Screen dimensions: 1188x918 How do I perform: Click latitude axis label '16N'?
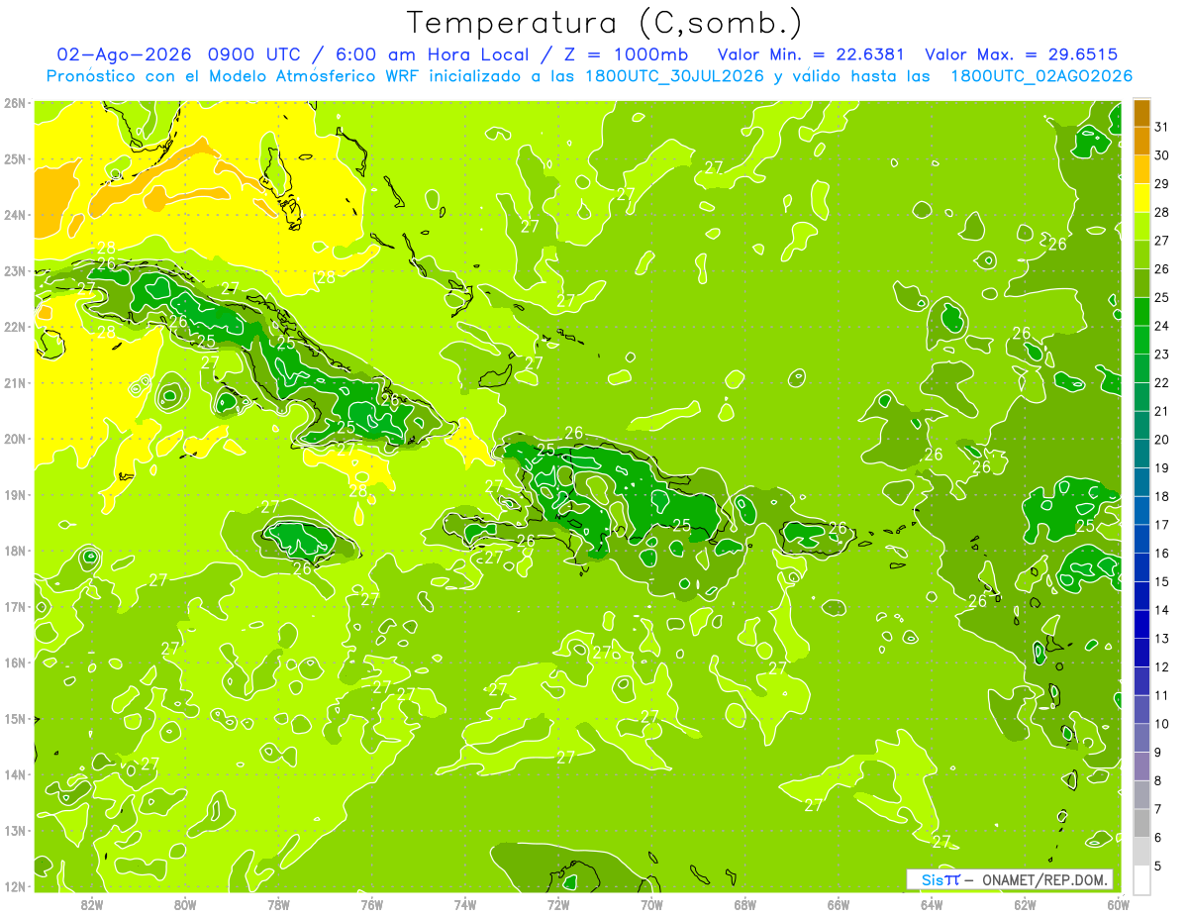coord(15,663)
